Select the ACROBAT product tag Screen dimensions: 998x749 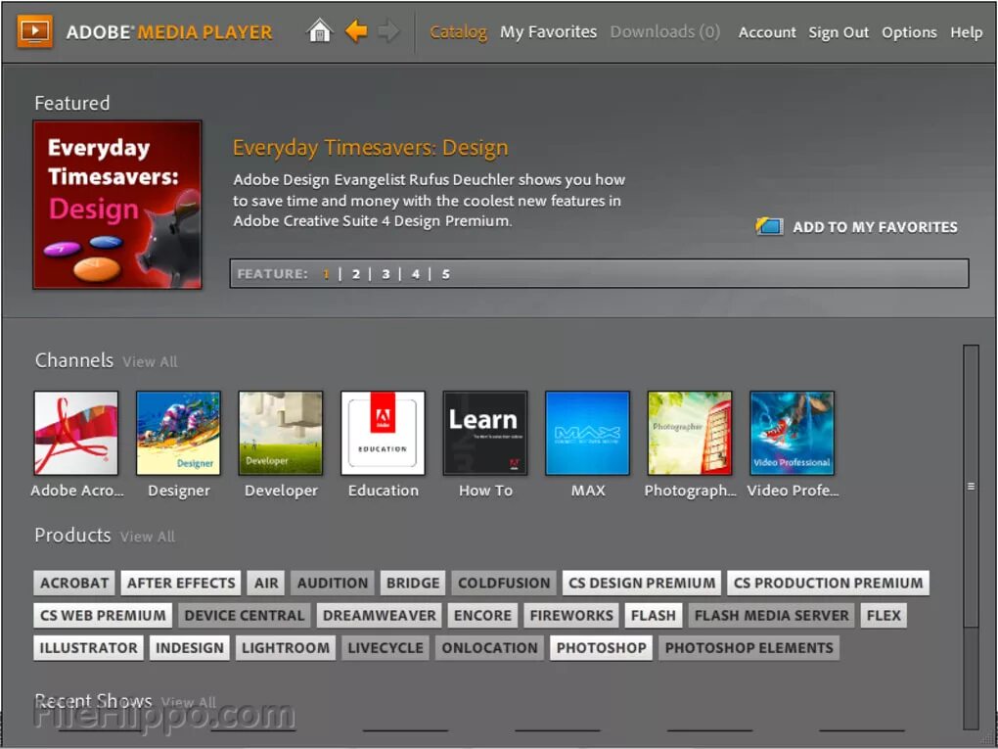point(74,583)
